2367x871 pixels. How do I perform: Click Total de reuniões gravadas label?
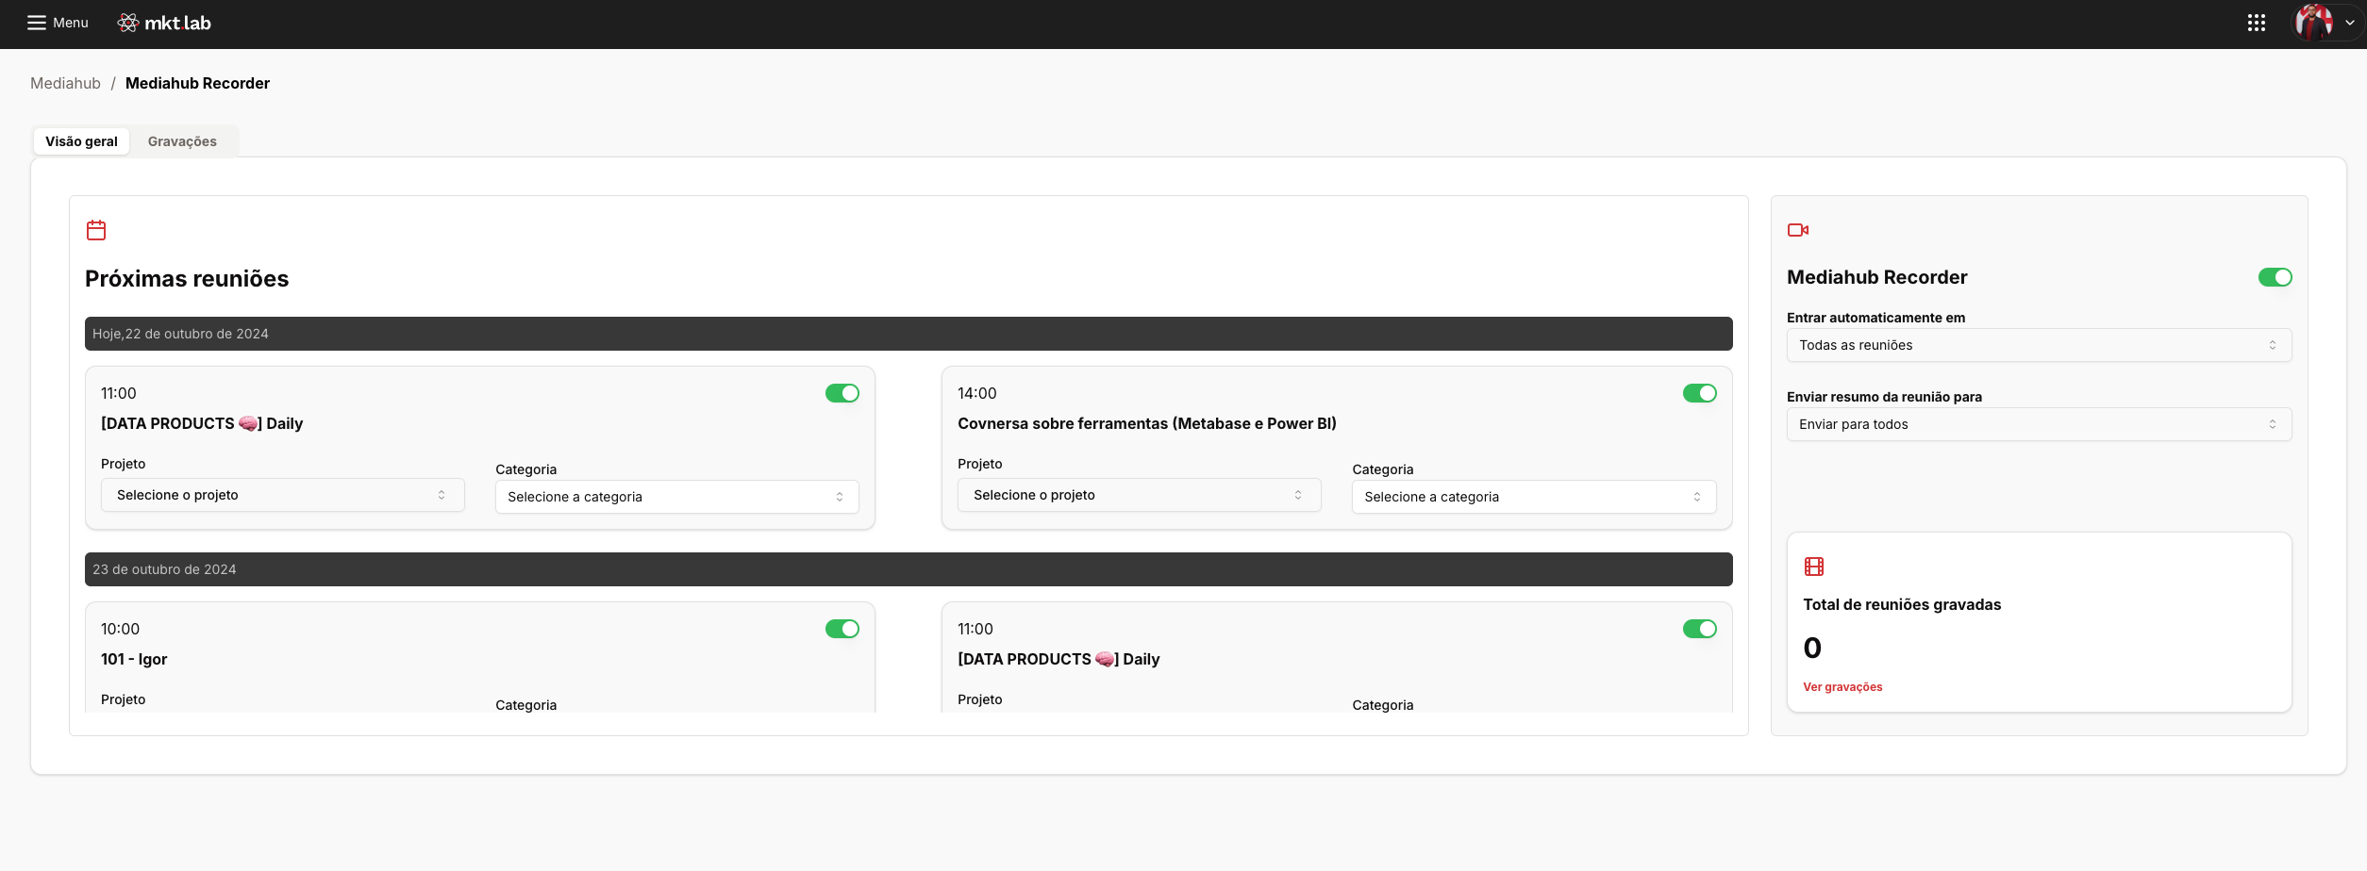click(x=1902, y=604)
